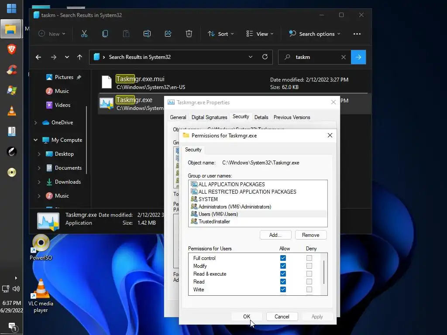Open the recent locations dropdown arrow
The height and width of the screenshot is (335, 447).
(67, 57)
